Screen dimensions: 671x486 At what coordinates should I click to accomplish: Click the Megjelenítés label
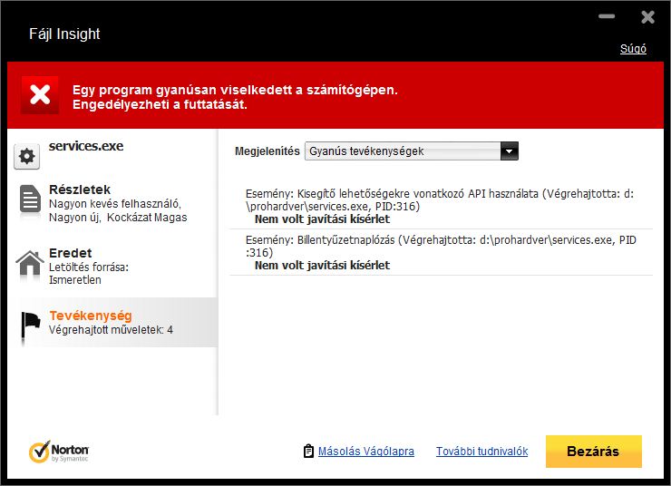pyautogui.click(x=267, y=151)
